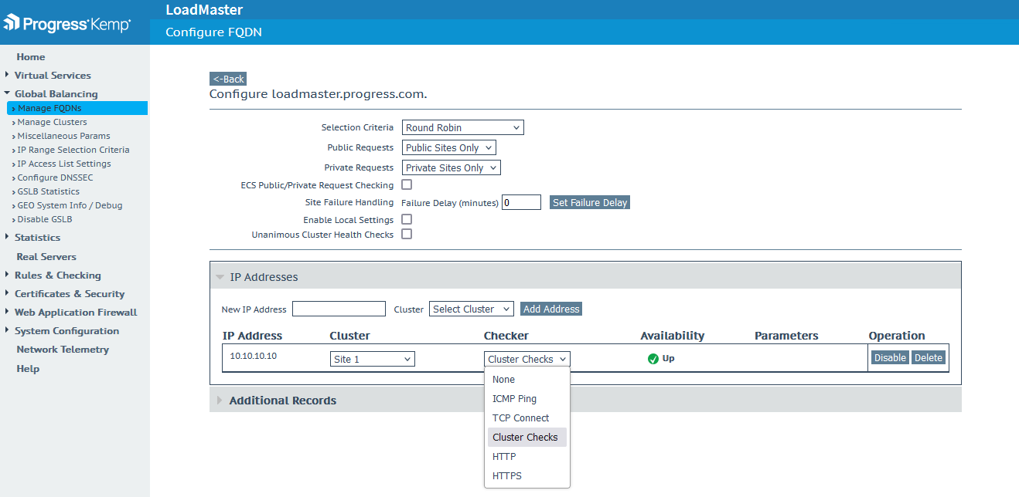Delete the 10.10.10.10 address entry
Screen dimensions: 1019x497
[x=929, y=358]
